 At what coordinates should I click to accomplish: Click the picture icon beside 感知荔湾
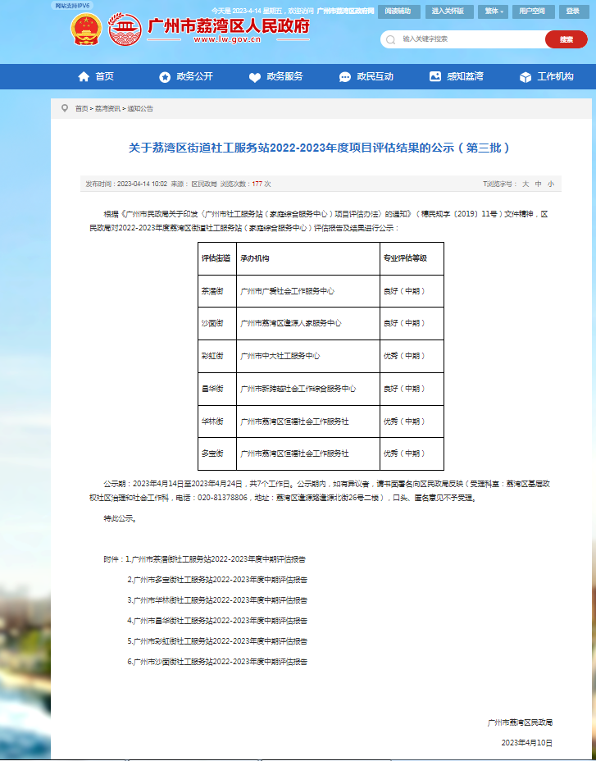tap(435, 76)
